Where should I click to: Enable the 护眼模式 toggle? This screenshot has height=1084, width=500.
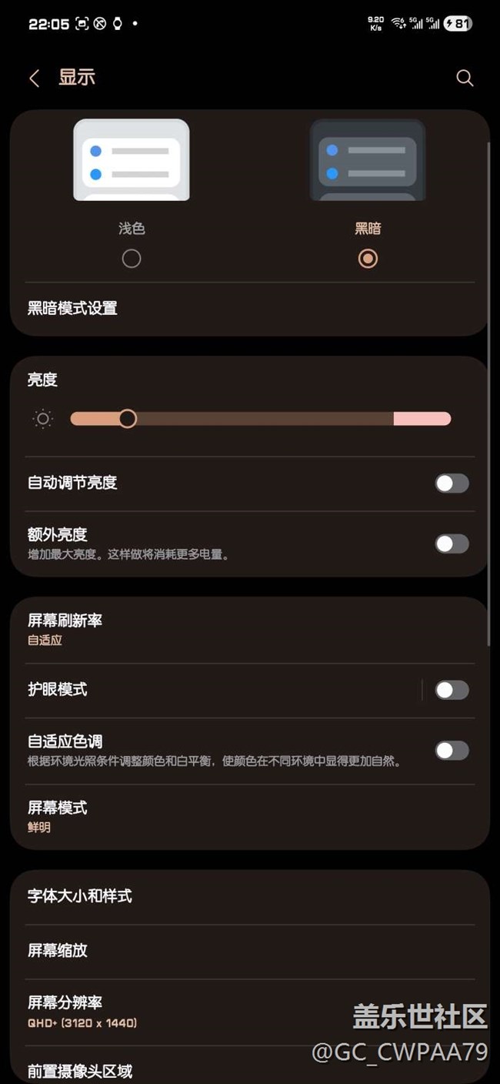point(452,690)
